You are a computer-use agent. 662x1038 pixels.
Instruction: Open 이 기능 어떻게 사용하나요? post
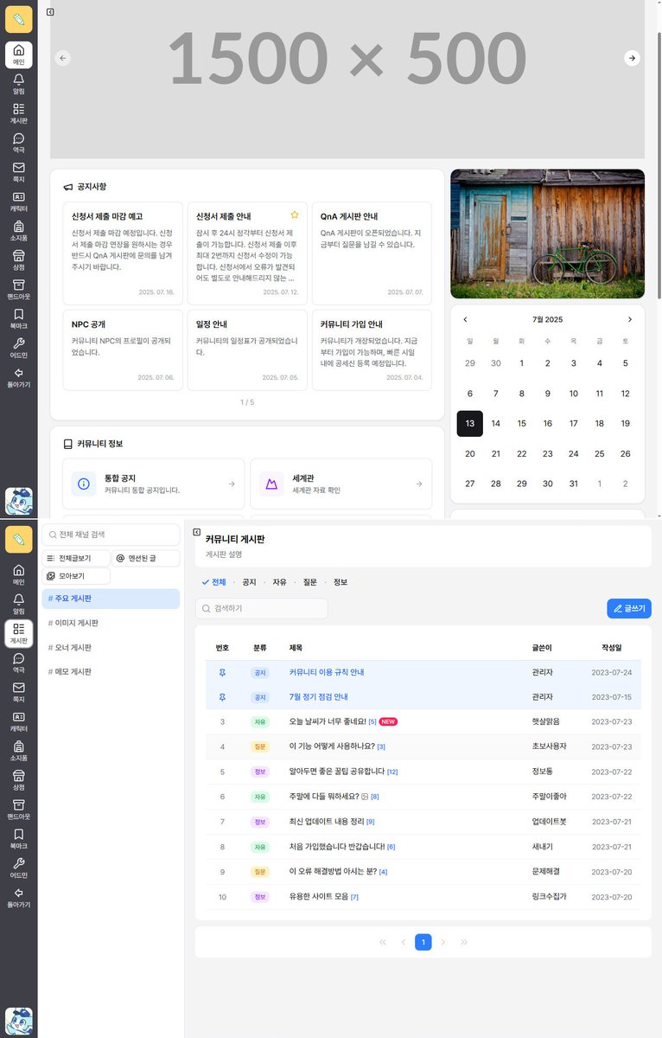click(332, 746)
